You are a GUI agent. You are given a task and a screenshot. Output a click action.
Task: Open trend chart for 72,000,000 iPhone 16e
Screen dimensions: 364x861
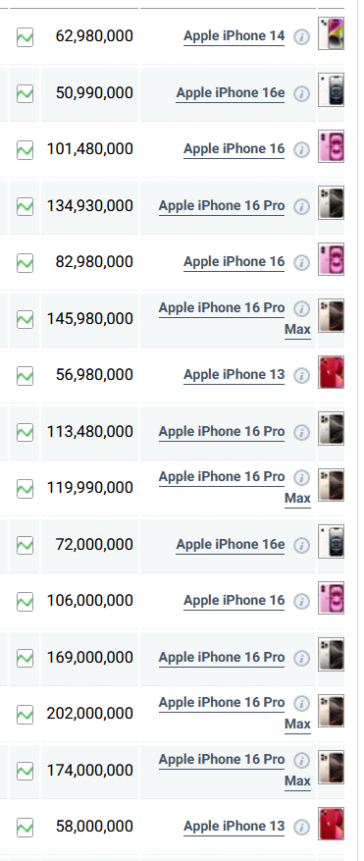click(25, 545)
